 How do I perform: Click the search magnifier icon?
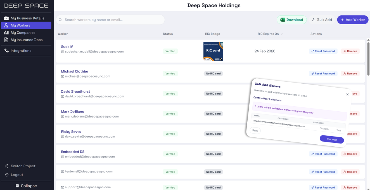tap(60, 20)
